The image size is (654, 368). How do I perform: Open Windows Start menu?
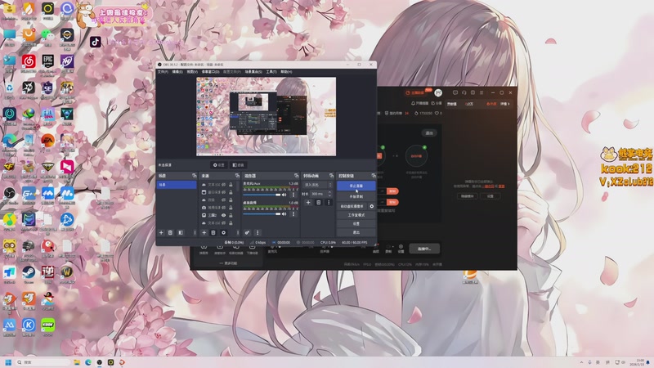pos(8,362)
